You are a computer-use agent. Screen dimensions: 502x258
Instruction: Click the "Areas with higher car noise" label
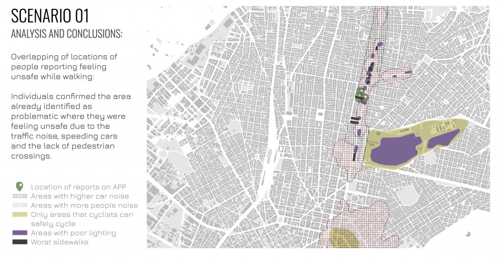(81, 196)
